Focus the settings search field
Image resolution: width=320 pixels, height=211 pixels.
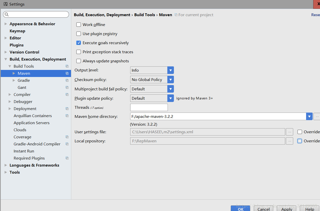36,14
